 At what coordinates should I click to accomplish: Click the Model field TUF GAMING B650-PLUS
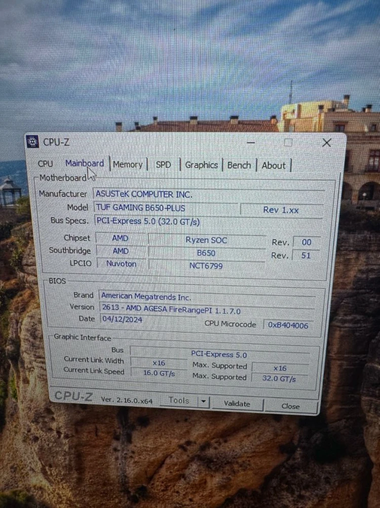166,208
